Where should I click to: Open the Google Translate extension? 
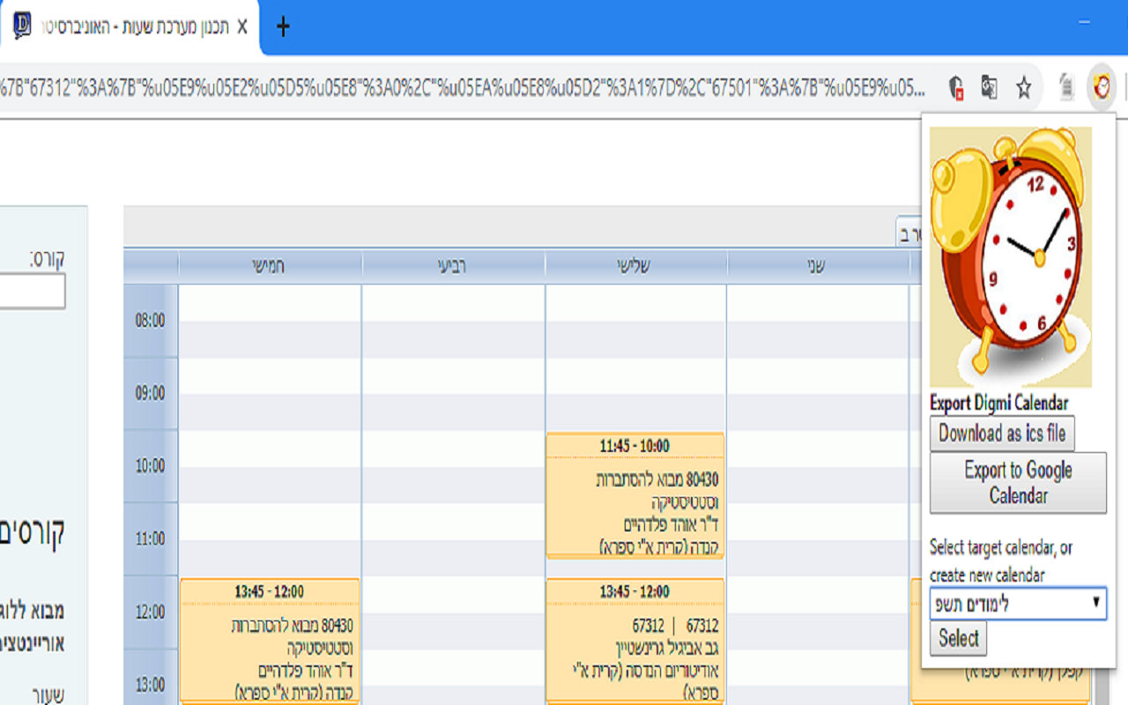[x=991, y=87]
